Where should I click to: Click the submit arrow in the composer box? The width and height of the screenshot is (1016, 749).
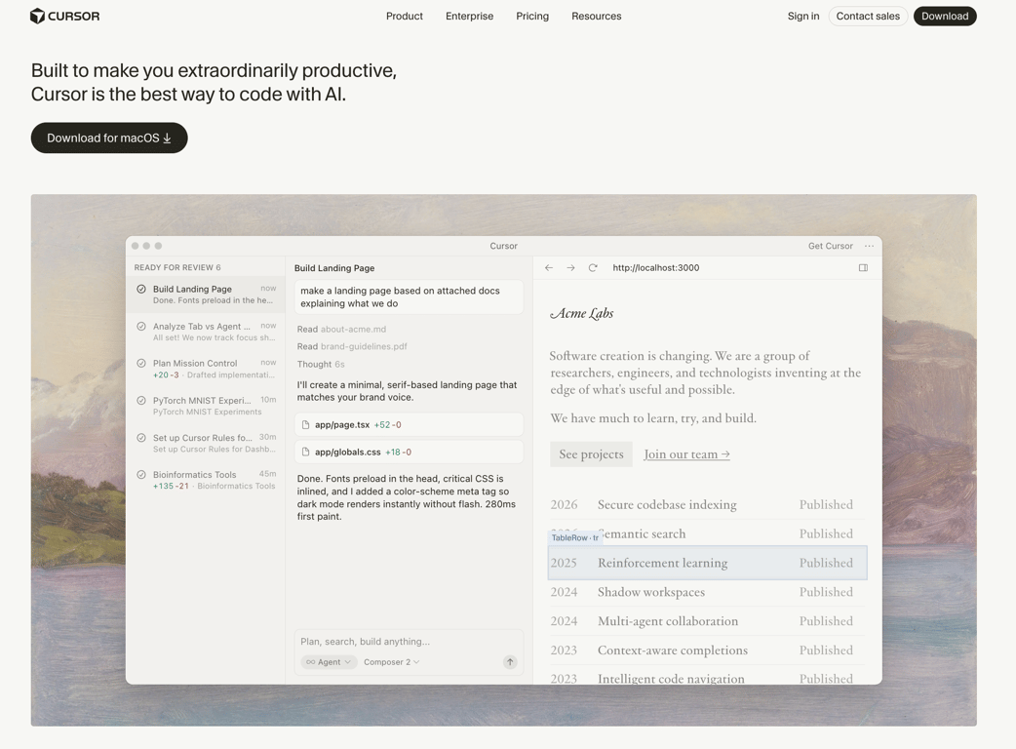pos(509,661)
